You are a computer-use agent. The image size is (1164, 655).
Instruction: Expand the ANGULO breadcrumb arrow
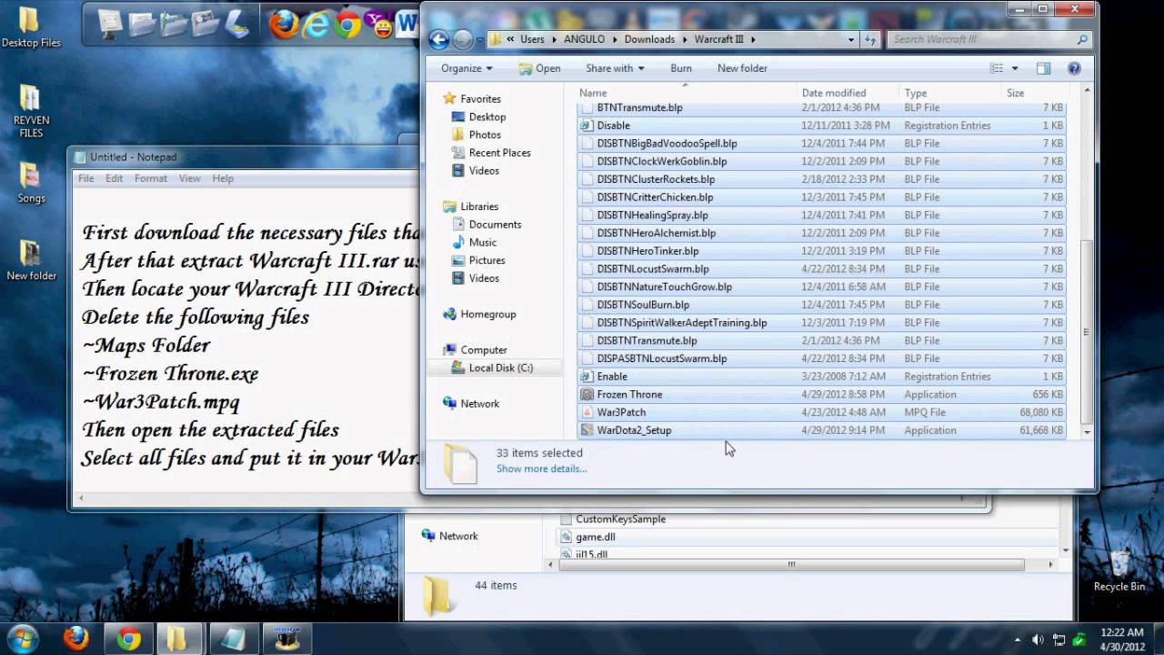tap(615, 39)
